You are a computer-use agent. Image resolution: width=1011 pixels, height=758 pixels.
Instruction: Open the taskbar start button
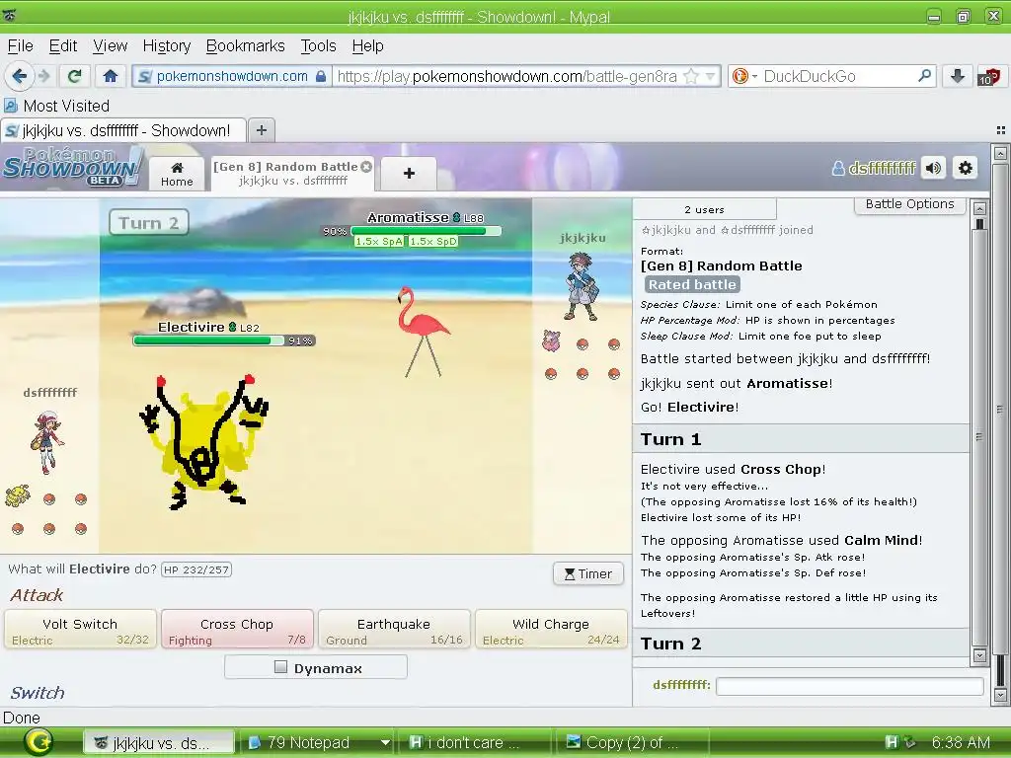tap(39, 742)
